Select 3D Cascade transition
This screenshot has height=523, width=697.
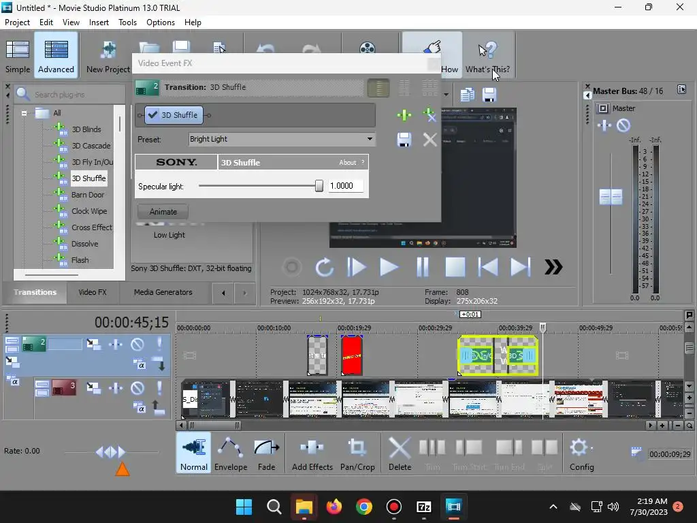point(91,146)
